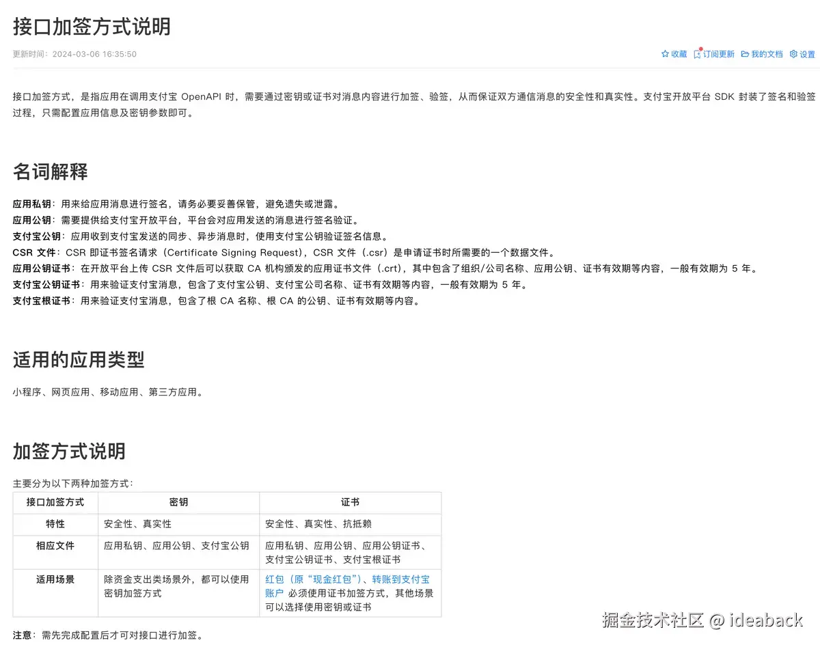Click the 主要分为以下两种加签方式 sentence
The image size is (820, 647).
[x=73, y=484]
